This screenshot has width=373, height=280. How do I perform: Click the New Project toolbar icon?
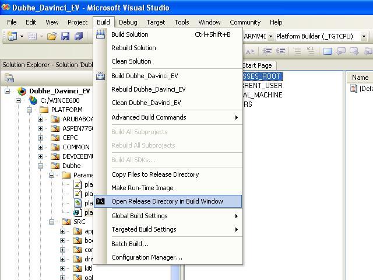12,36
